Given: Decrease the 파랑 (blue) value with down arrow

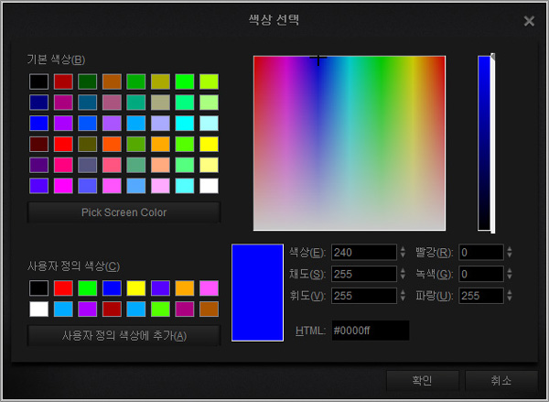Looking at the screenshot, I should point(510,299).
